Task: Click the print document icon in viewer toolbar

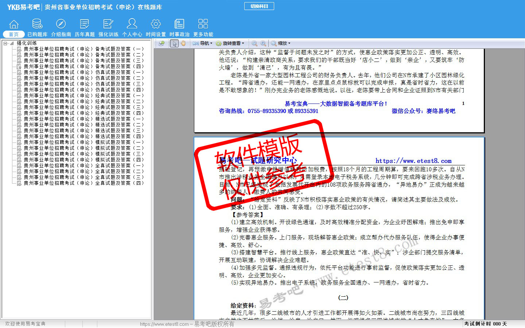Action: 162,43
